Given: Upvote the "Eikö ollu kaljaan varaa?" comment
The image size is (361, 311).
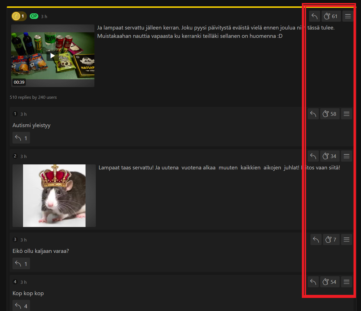Looking at the screenshot, I should 331,240.
